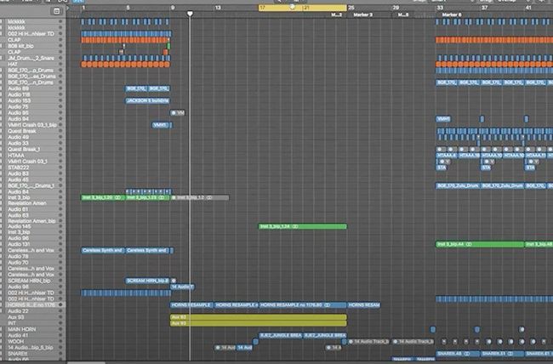Click the yellow cycle range in ruler
Image resolution: width=553 pixels, height=364 pixels.
pyautogui.click(x=302, y=8)
